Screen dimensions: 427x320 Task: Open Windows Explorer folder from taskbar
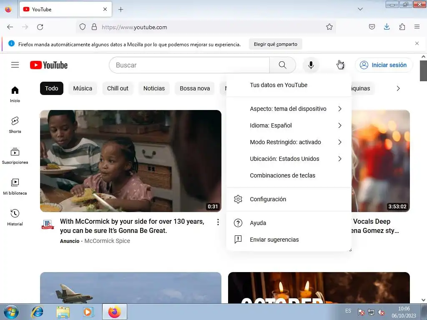tap(63, 312)
